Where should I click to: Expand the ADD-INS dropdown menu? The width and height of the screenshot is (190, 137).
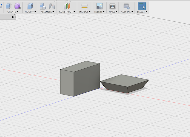point(127,12)
